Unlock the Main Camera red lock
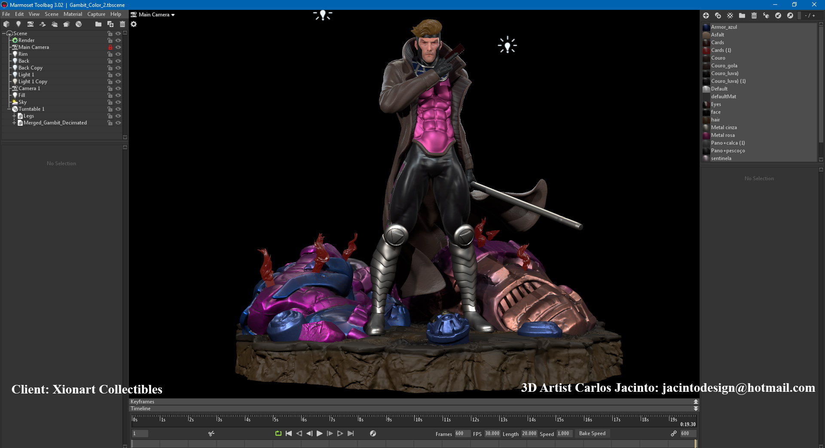825x448 pixels. click(x=110, y=47)
